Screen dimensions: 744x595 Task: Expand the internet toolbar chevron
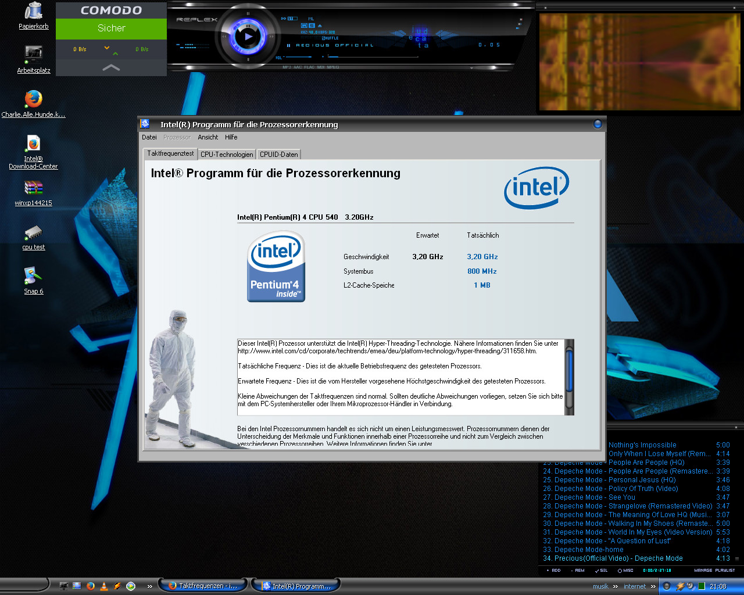(653, 587)
